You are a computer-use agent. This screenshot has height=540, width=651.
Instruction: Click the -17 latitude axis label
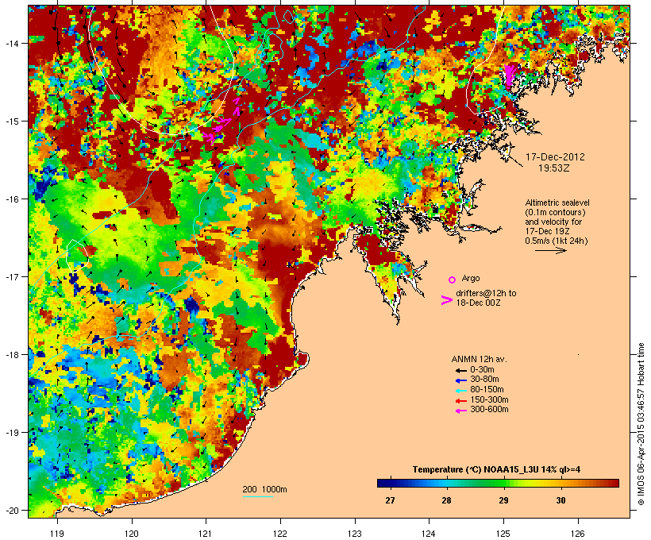point(11,276)
